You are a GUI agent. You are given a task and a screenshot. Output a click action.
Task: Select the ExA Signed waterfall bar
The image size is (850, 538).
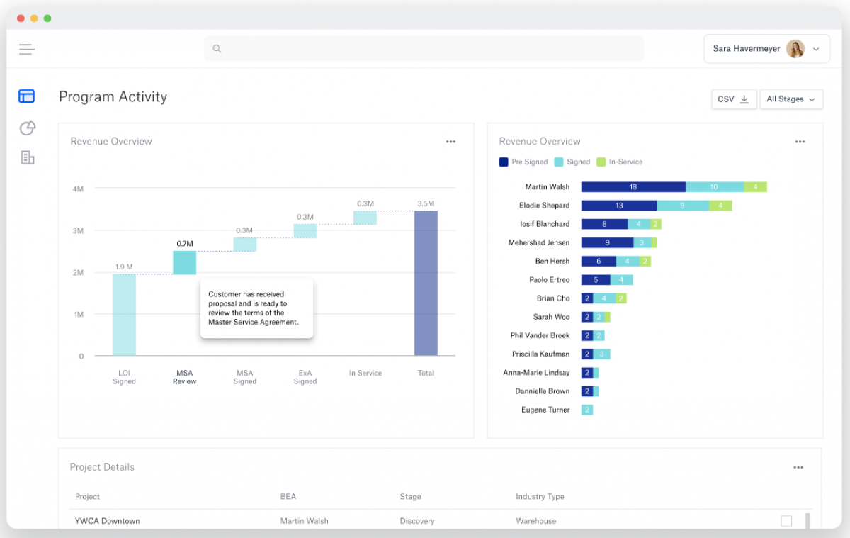coord(305,231)
